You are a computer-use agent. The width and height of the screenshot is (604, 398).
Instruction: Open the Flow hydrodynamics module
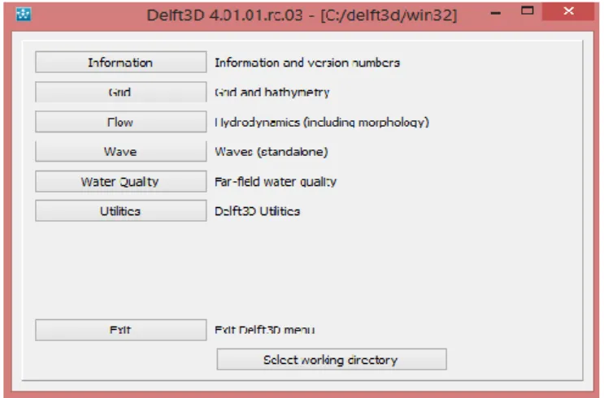(120, 122)
